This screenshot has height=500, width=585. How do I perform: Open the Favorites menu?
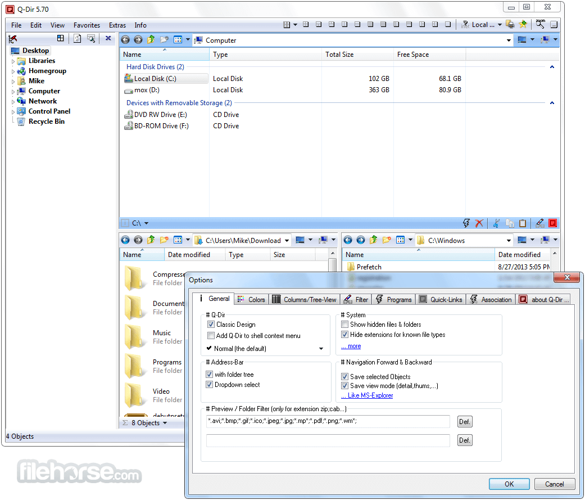(87, 25)
